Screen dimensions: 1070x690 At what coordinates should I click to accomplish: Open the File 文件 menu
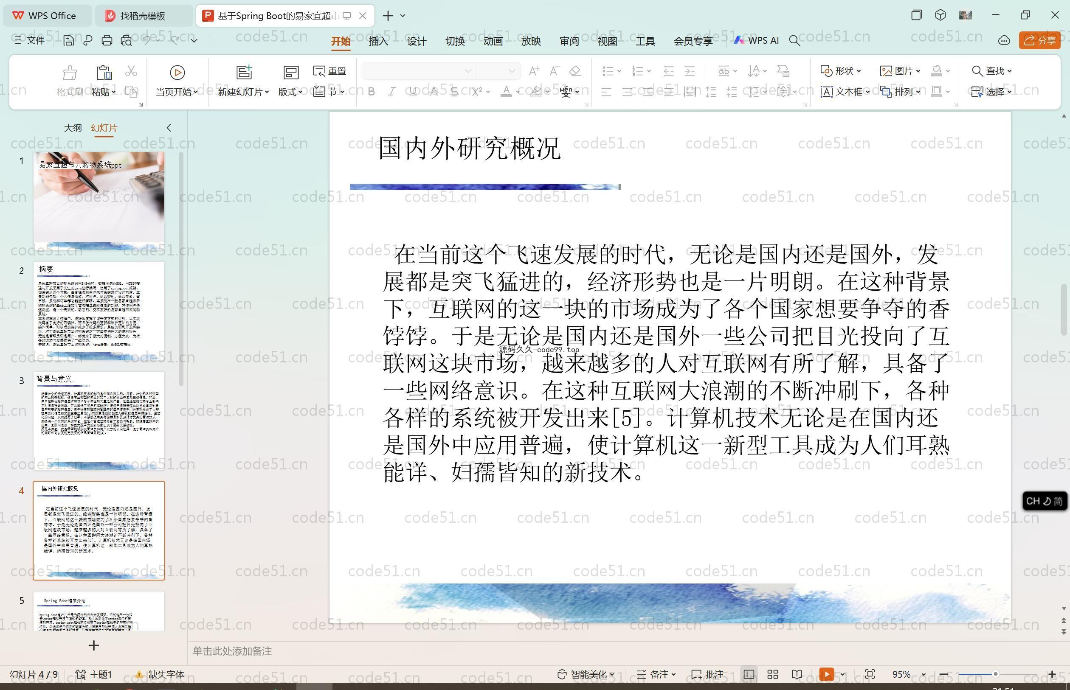point(30,41)
